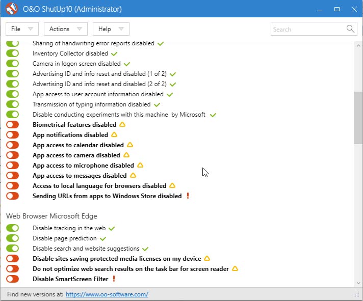Click checkmark after Sharing of handwriting error reports
Screen dimensions: 363x301
click(x=161, y=44)
